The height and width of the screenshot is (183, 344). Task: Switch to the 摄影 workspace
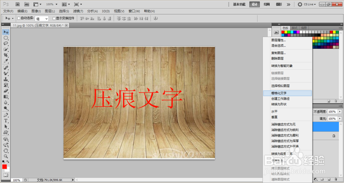(279, 4)
